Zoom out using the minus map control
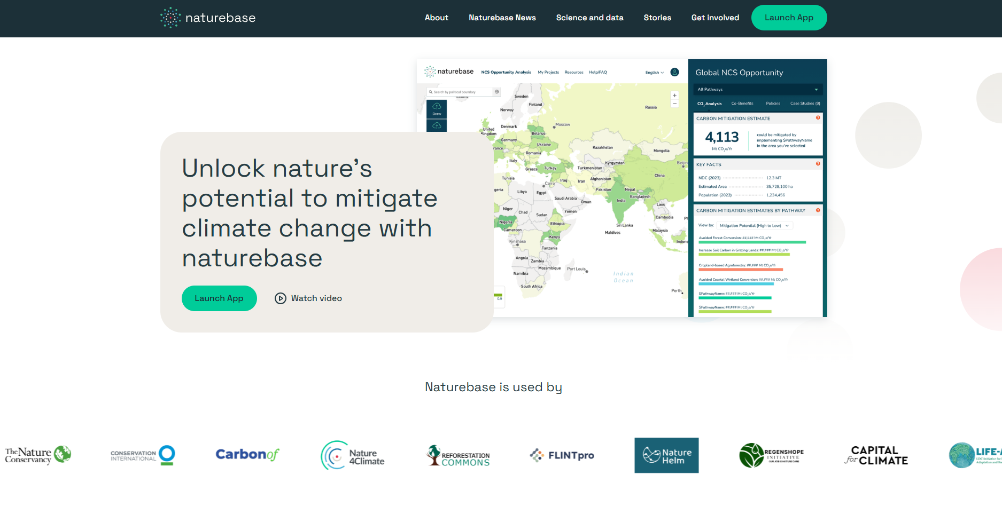 (674, 104)
